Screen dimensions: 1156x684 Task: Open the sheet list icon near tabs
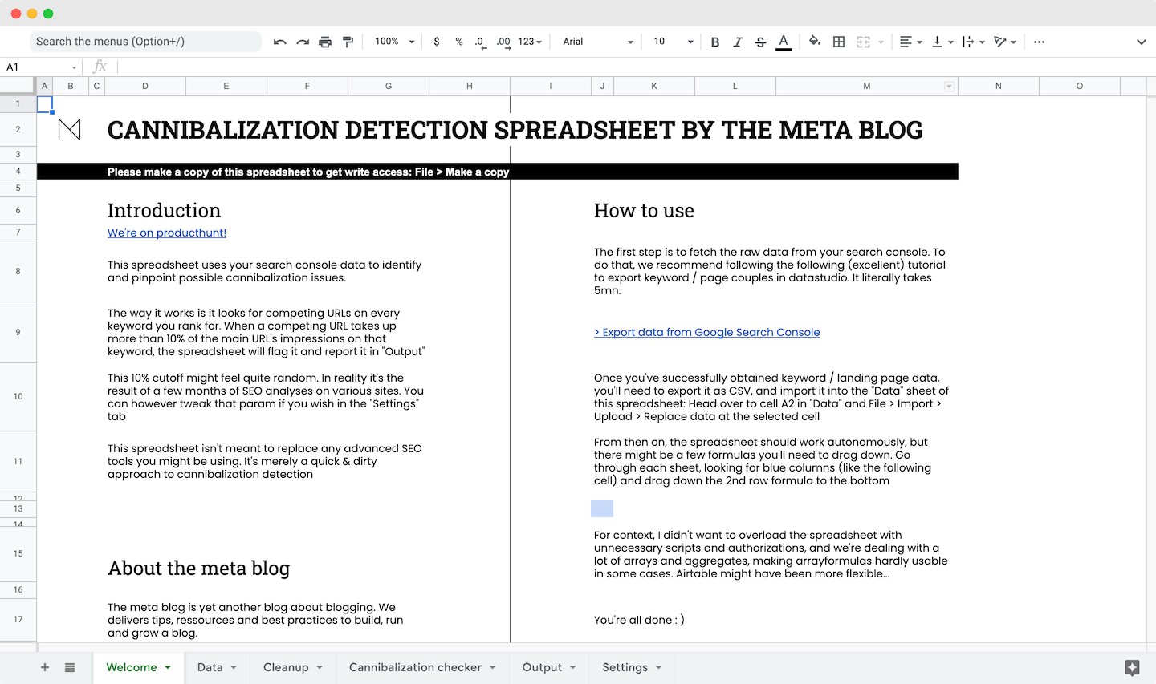click(x=69, y=666)
